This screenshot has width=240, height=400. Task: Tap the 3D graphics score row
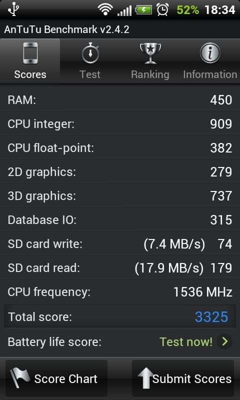tap(120, 196)
